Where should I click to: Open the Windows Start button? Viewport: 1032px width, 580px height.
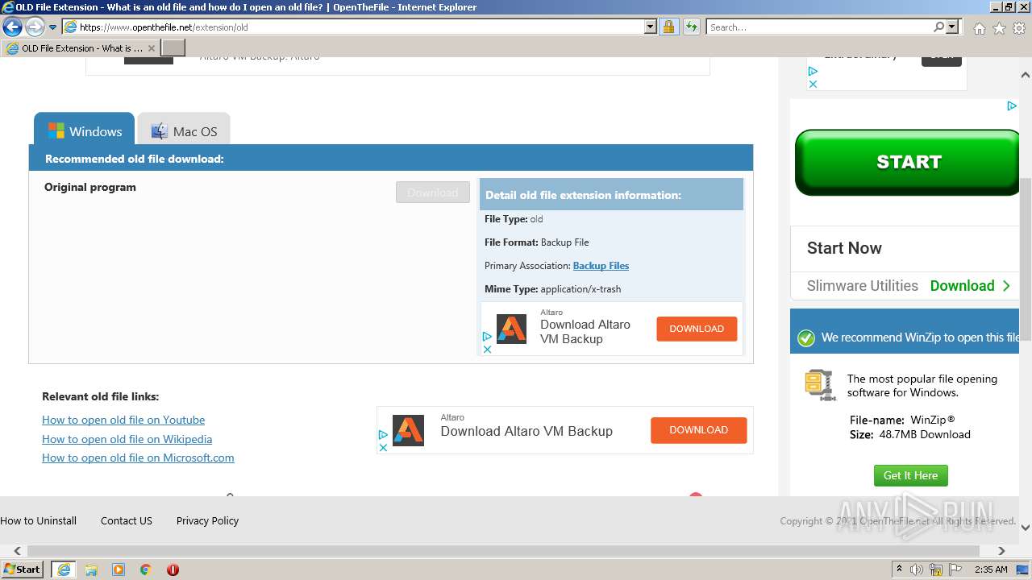[x=23, y=570]
